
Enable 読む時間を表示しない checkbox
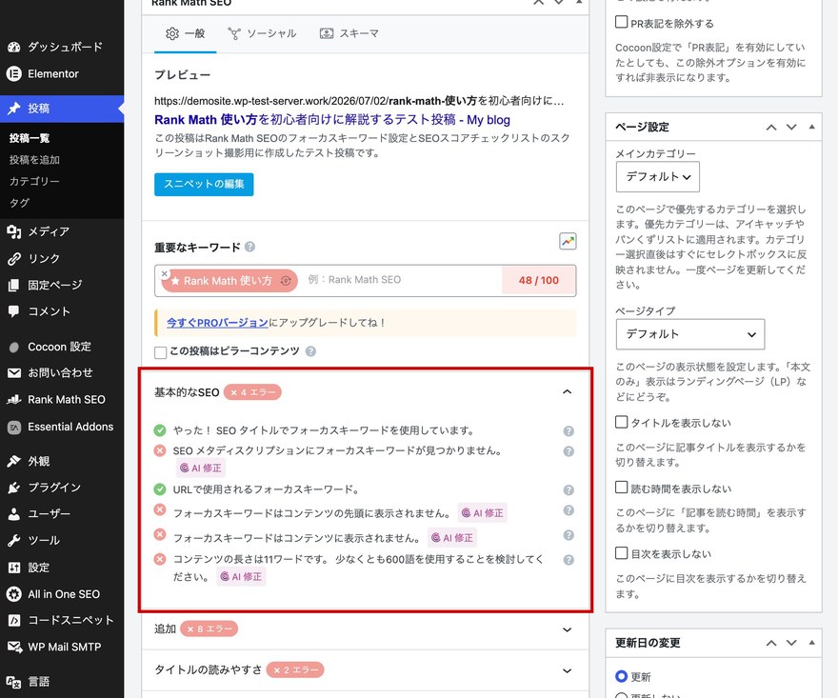(x=621, y=488)
